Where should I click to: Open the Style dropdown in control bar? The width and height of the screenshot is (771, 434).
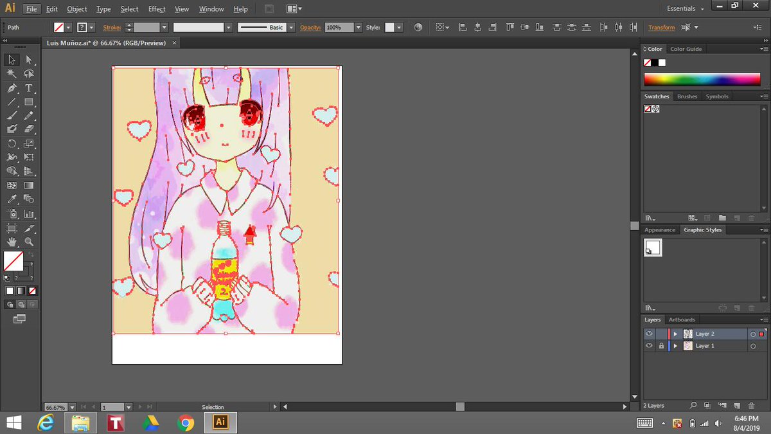point(399,28)
